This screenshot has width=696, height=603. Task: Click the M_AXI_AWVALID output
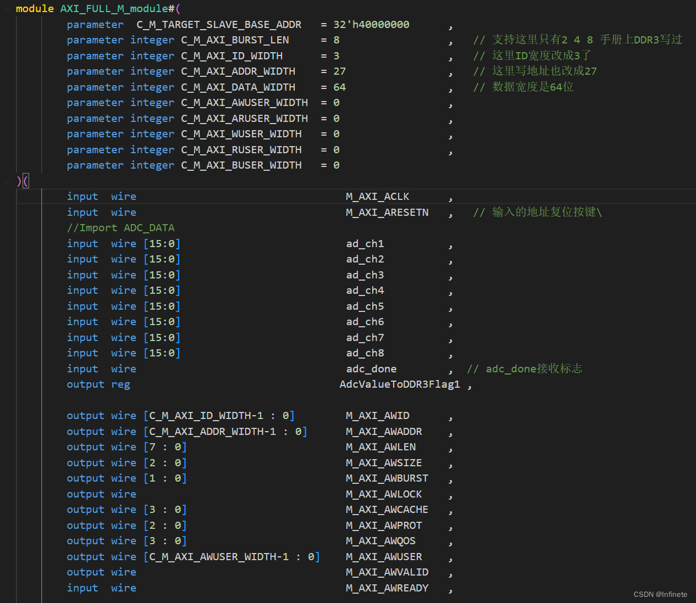pos(386,572)
